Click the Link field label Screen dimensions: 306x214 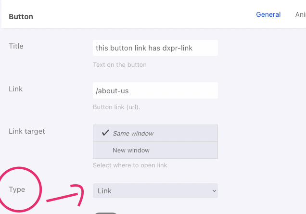coord(15,89)
